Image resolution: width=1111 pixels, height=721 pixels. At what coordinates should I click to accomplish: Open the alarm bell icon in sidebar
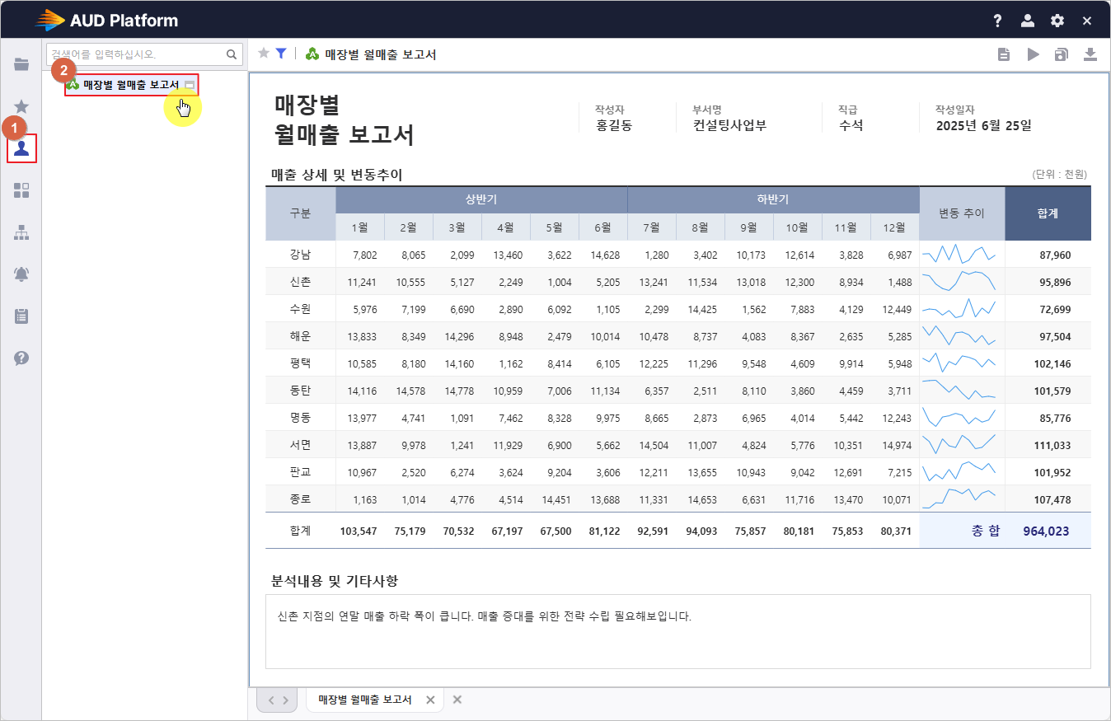[21, 274]
